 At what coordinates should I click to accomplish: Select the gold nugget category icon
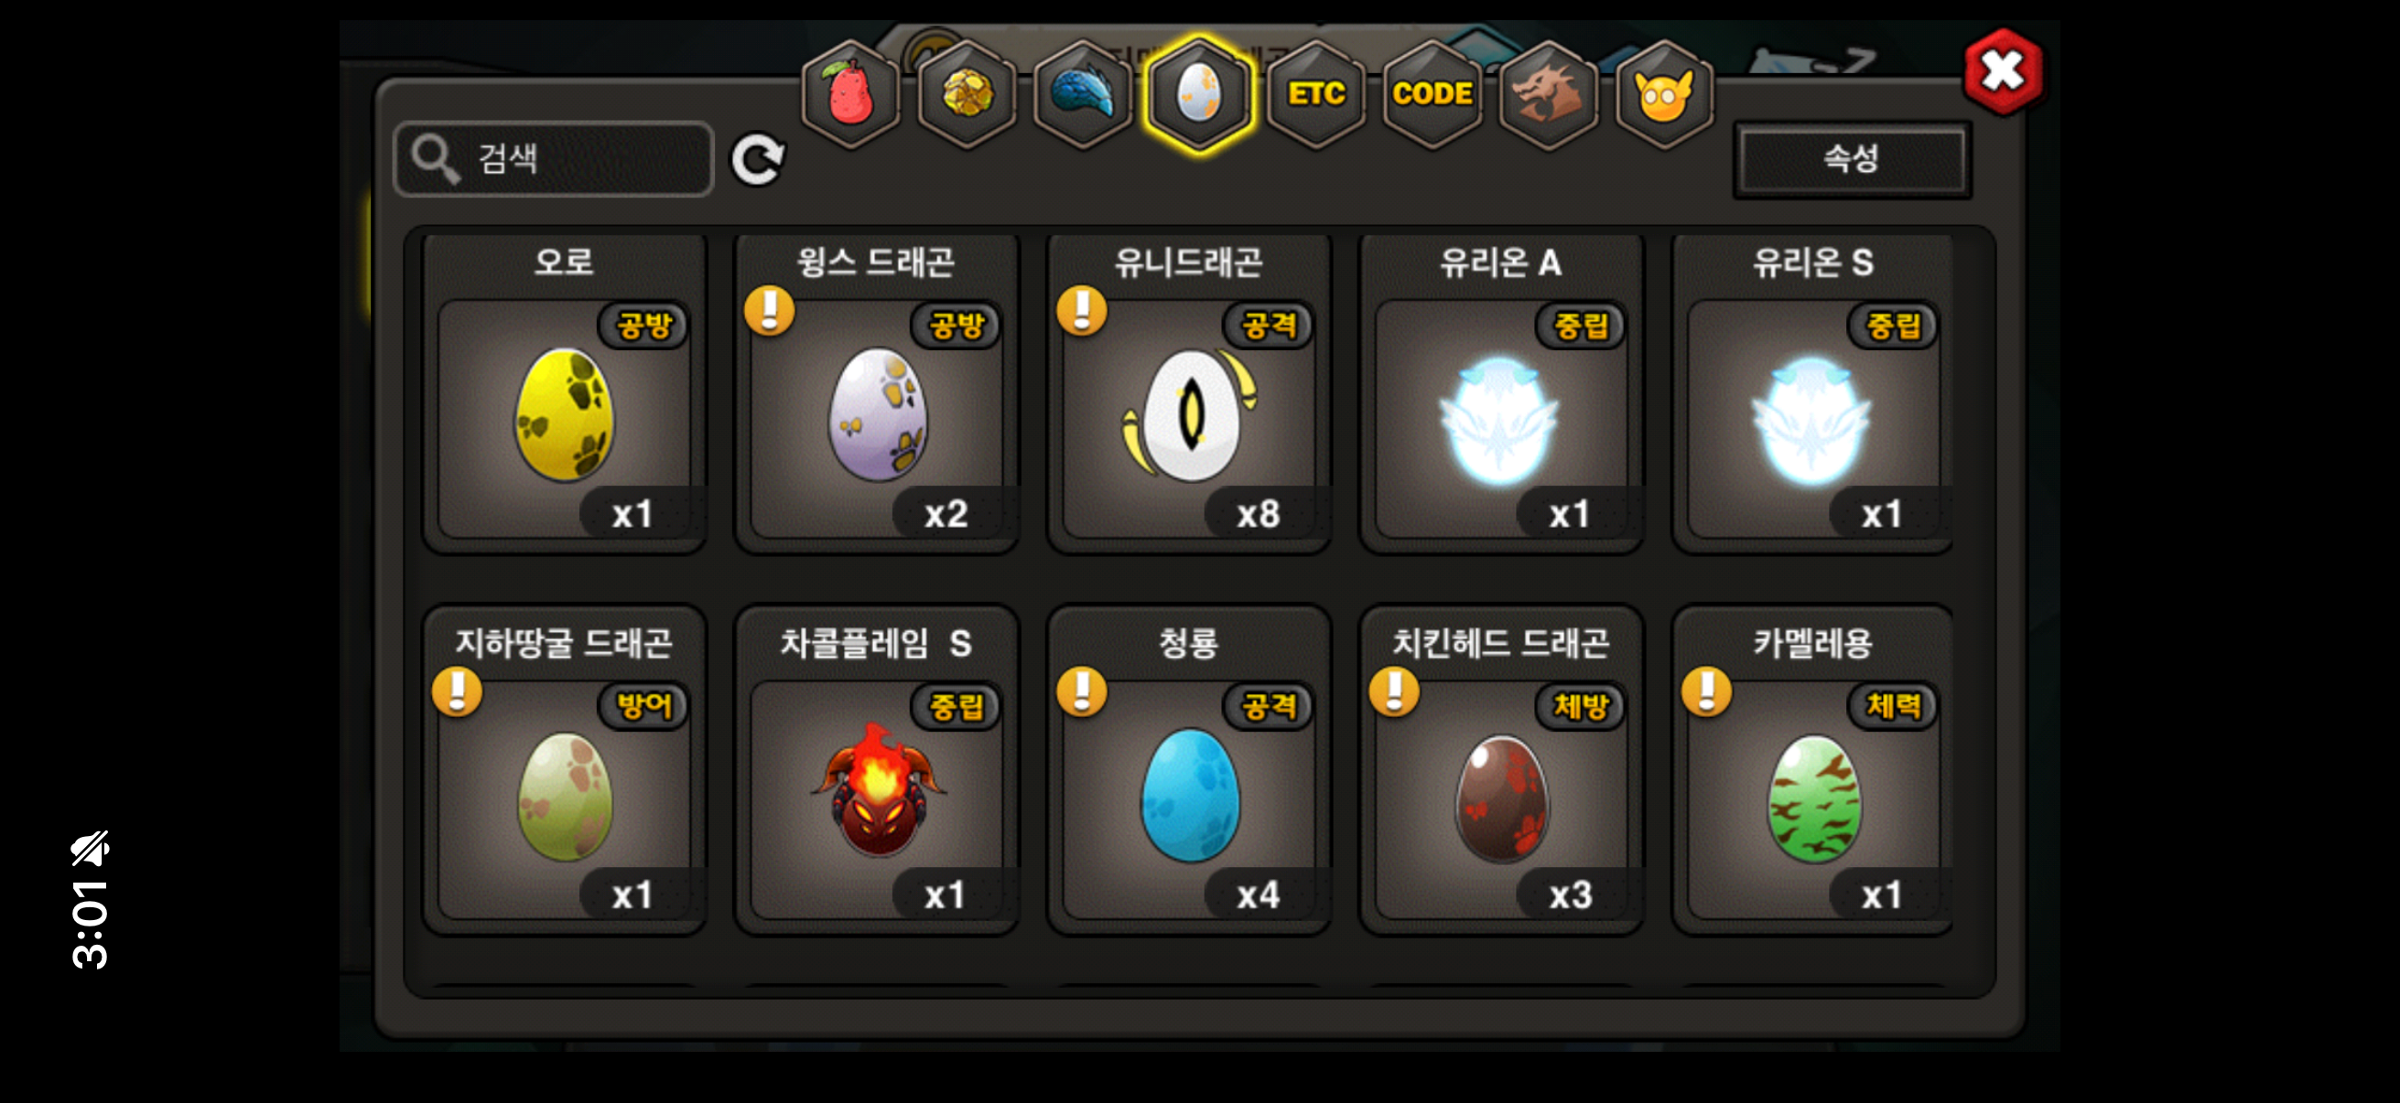click(x=967, y=94)
